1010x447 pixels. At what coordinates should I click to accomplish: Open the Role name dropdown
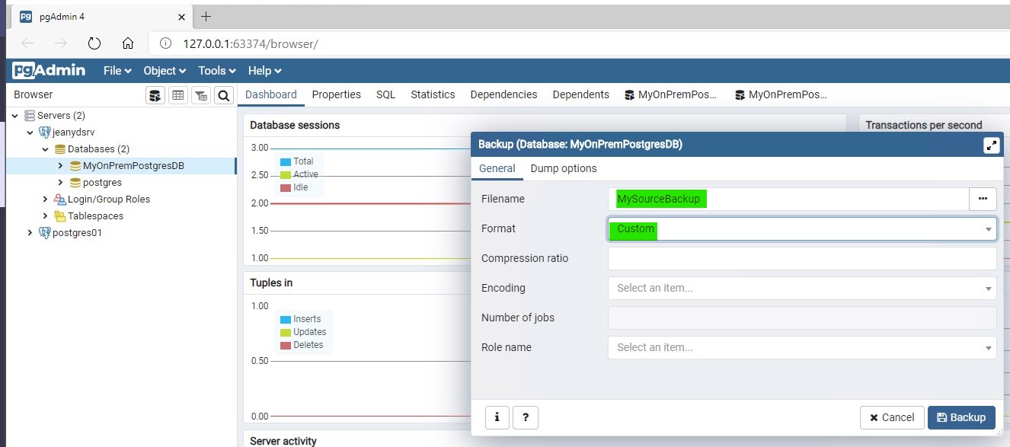802,347
